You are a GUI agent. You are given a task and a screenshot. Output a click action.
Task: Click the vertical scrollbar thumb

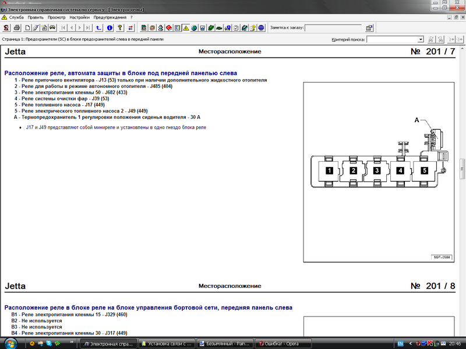tap(462, 169)
